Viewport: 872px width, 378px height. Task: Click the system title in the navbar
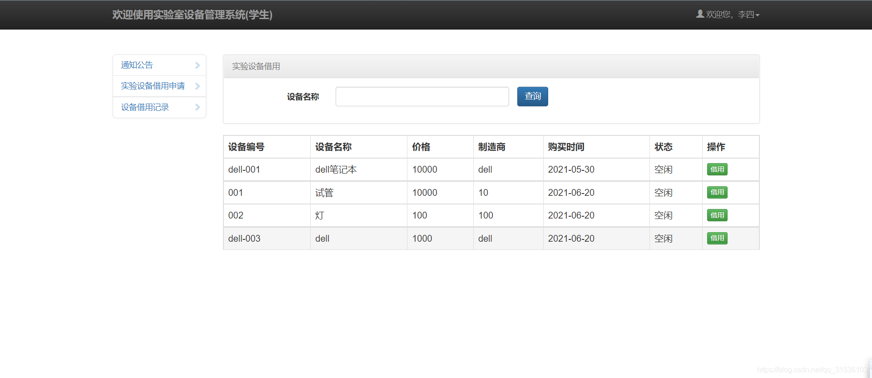pyautogui.click(x=192, y=15)
